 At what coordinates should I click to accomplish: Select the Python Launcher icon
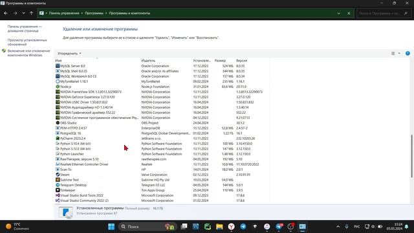58,154
